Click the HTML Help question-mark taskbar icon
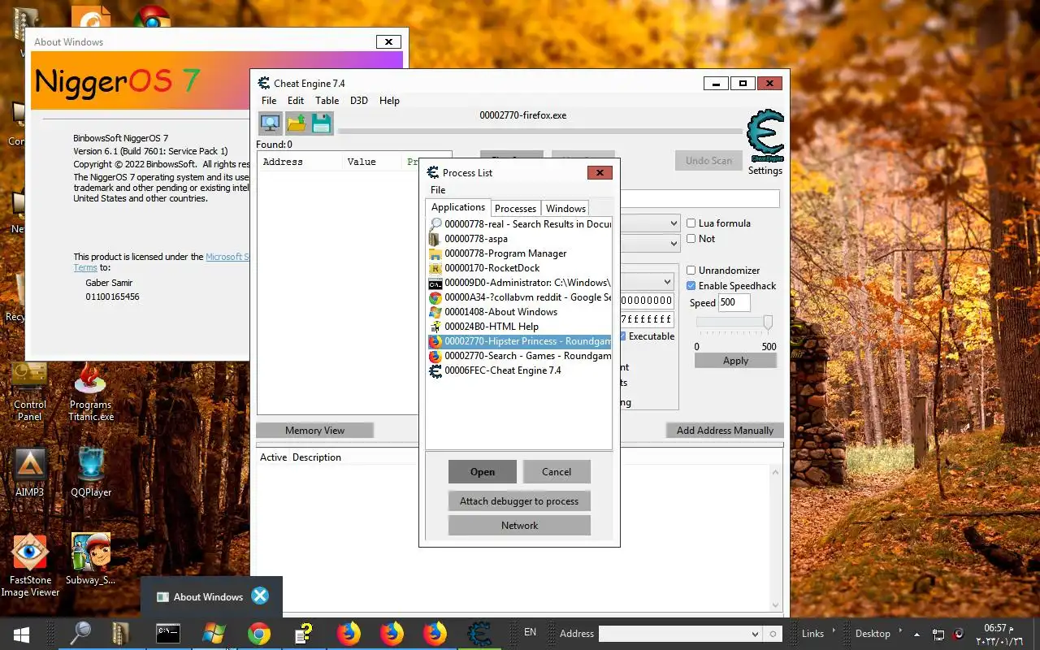 click(x=304, y=634)
